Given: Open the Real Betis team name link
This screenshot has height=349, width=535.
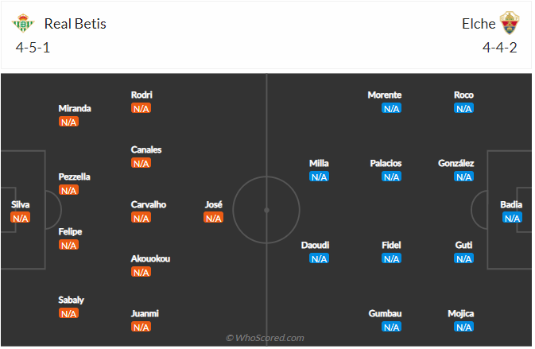Looking at the screenshot, I should tap(76, 24).
